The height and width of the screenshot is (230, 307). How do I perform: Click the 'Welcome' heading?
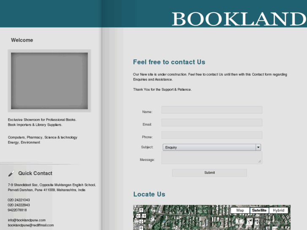click(x=22, y=40)
